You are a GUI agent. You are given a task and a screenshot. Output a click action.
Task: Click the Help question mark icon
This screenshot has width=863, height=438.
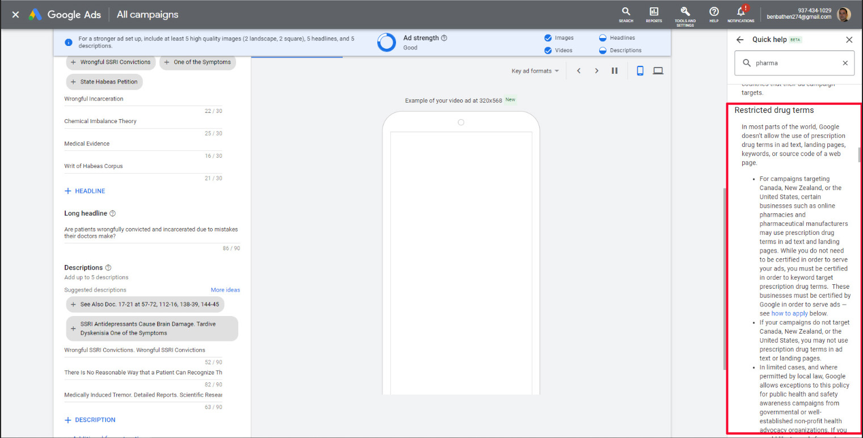tap(714, 14)
